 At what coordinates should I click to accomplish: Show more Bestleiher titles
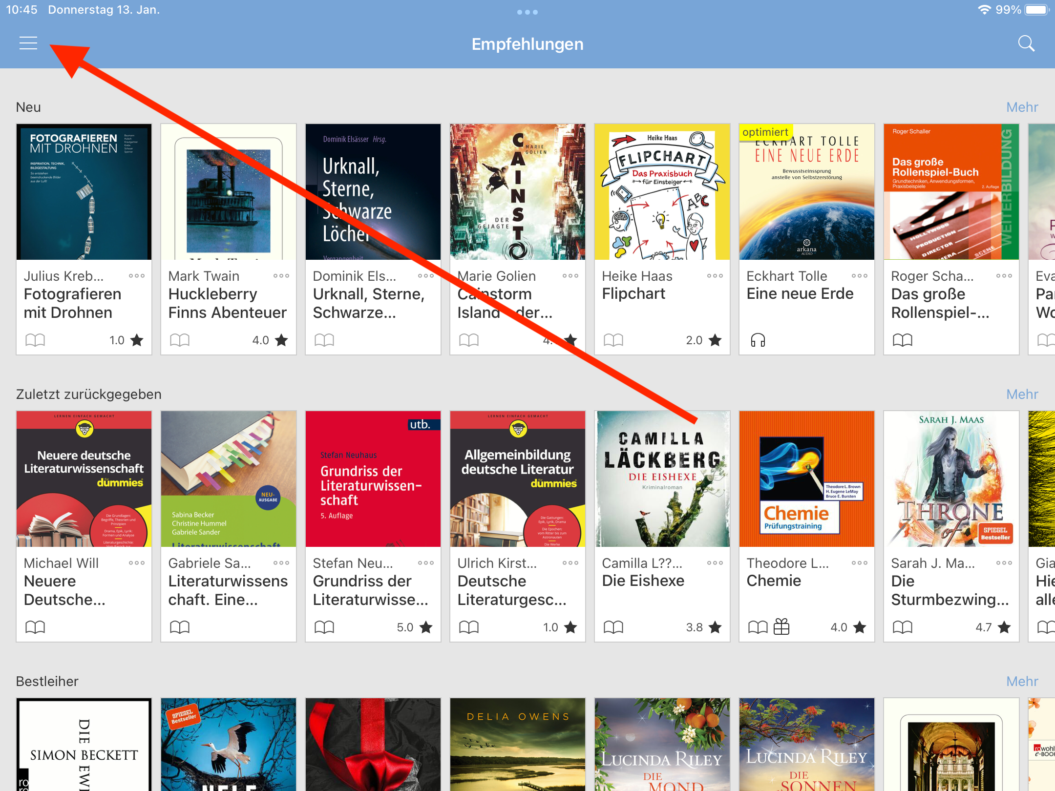click(x=1022, y=681)
